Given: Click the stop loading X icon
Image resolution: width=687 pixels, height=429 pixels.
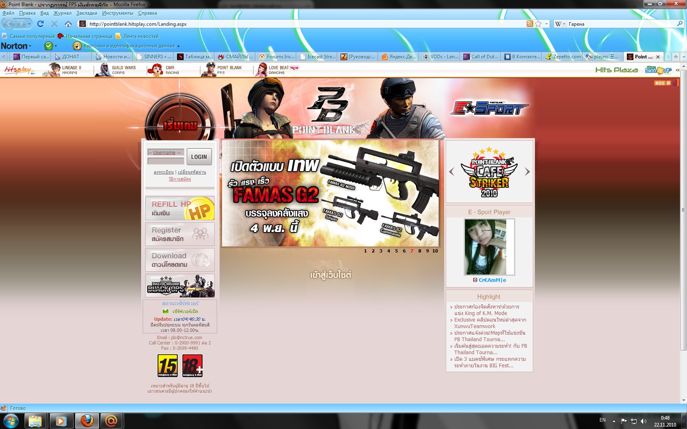Looking at the screenshot, I should 54,24.
